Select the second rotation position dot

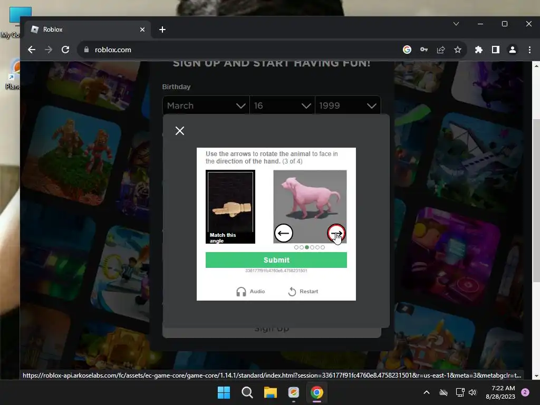point(302,247)
